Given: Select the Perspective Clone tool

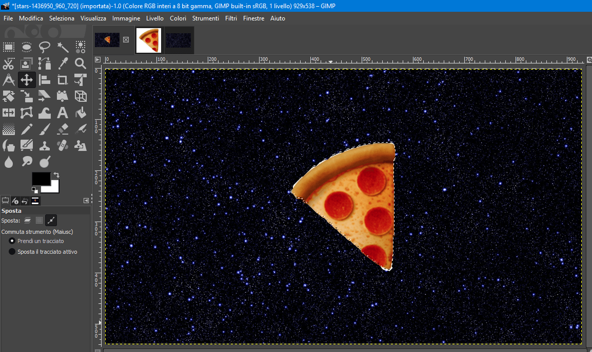Looking at the screenshot, I should [x=81, y=145].
